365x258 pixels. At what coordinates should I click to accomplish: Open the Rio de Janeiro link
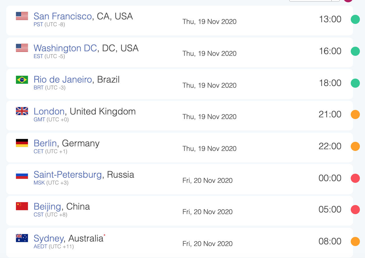point(63,79)
